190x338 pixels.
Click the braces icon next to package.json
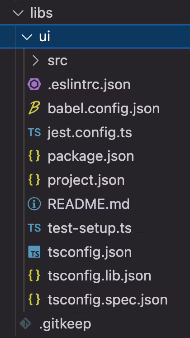(34, 156)
